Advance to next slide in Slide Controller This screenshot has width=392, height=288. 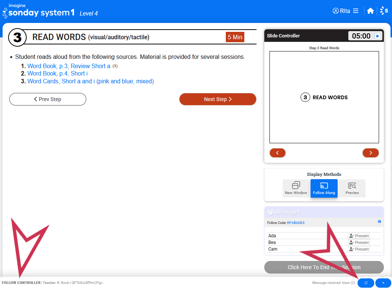tap(371, 153)
